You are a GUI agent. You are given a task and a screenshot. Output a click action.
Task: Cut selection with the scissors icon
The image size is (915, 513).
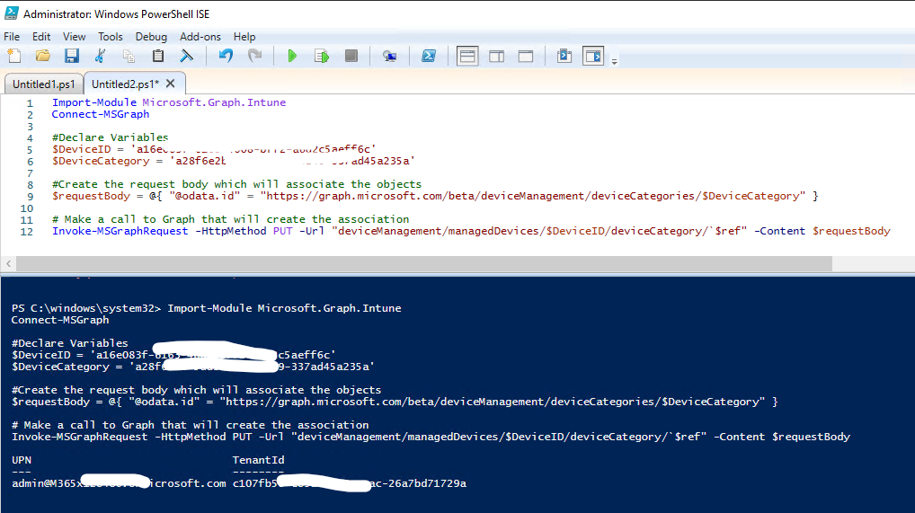[101, 56]
